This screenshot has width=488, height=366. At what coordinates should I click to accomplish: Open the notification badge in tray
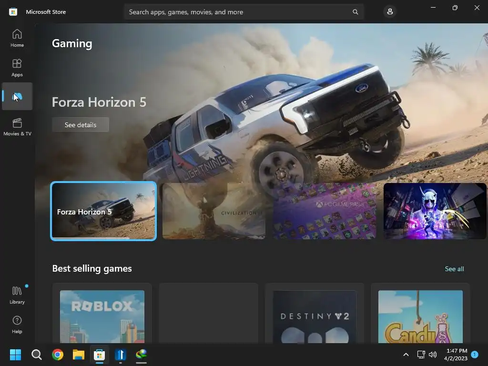(x=475, y=355)
